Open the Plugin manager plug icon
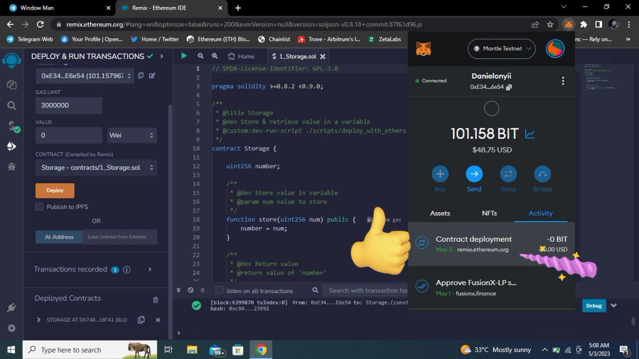Screen dimensions: 639x359 12,308
